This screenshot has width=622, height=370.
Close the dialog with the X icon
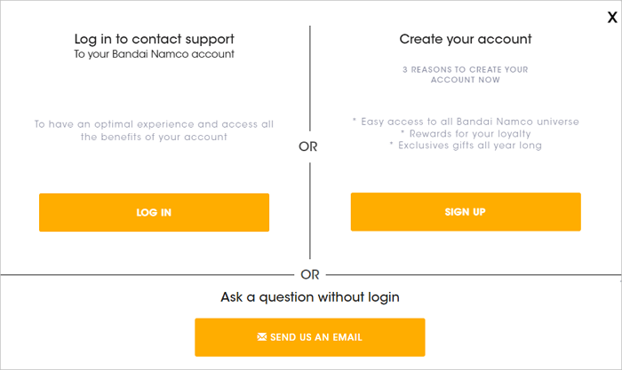tap(612, 16)
